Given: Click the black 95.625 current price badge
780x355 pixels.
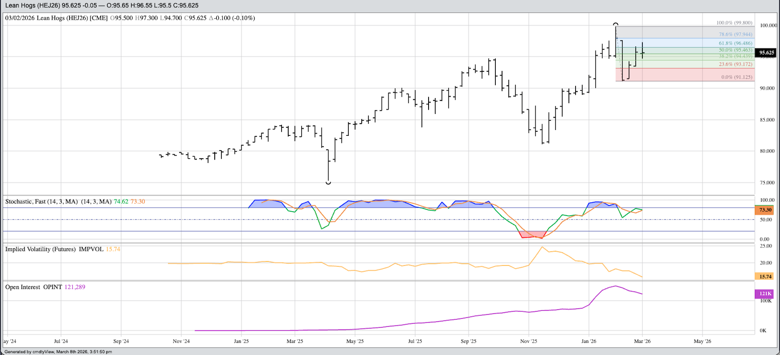Looking at the screenshot, I should [766, 53].
